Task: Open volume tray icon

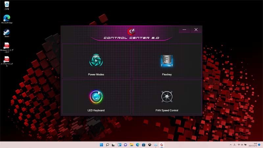Action: pyautogui.click(x=242, y=145)
